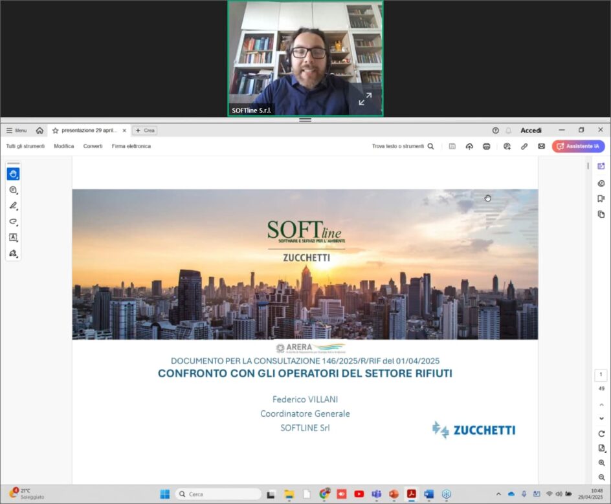Open the taskbar clock showing 10:48

tap(591, 494)
